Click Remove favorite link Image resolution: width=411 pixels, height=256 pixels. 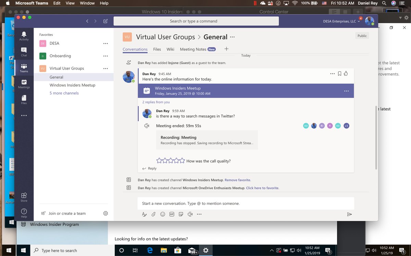point(238,180)
